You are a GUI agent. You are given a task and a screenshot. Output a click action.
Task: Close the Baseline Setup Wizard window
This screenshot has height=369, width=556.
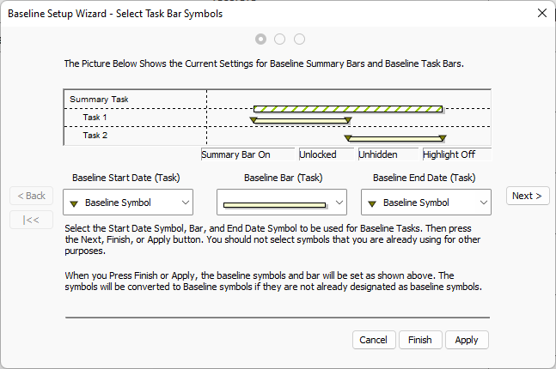tap(541, 13)
